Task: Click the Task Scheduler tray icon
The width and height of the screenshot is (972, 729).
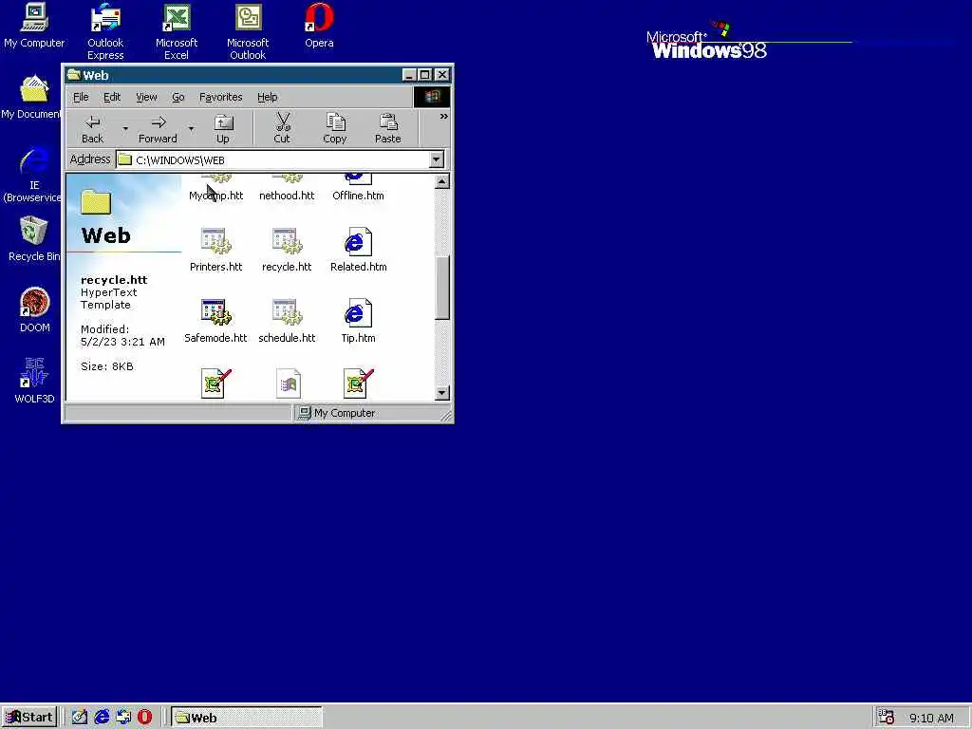Action: [x=887, y=718]
